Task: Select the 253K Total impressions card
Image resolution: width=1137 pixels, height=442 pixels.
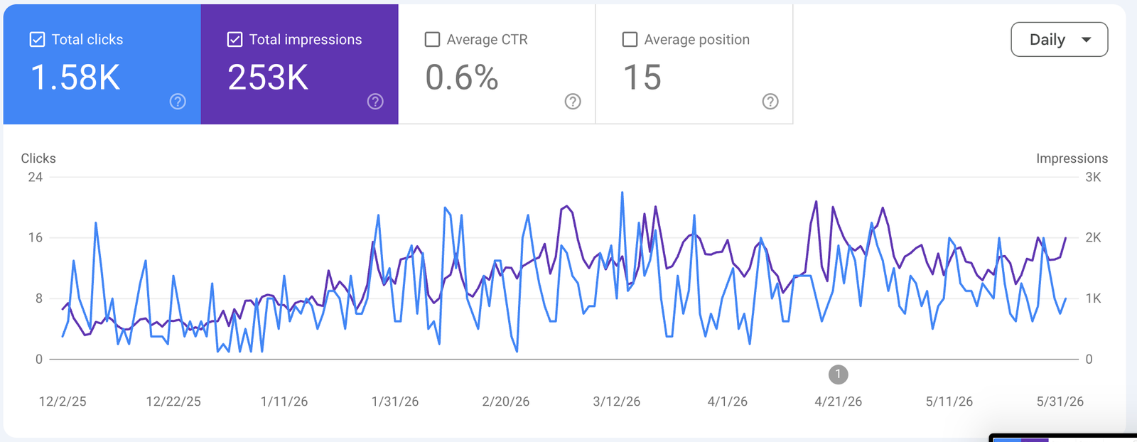Action: (300, 64)
